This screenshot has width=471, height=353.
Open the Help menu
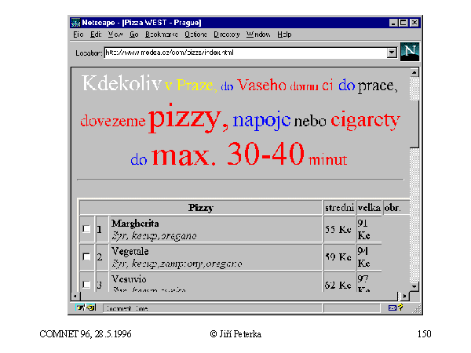pyautogui.click(x=284, y=35)
